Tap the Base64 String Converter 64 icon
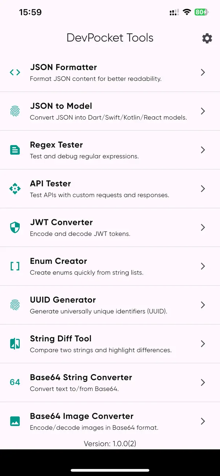Viewport: 220px width, 476px height. point(15,382)
